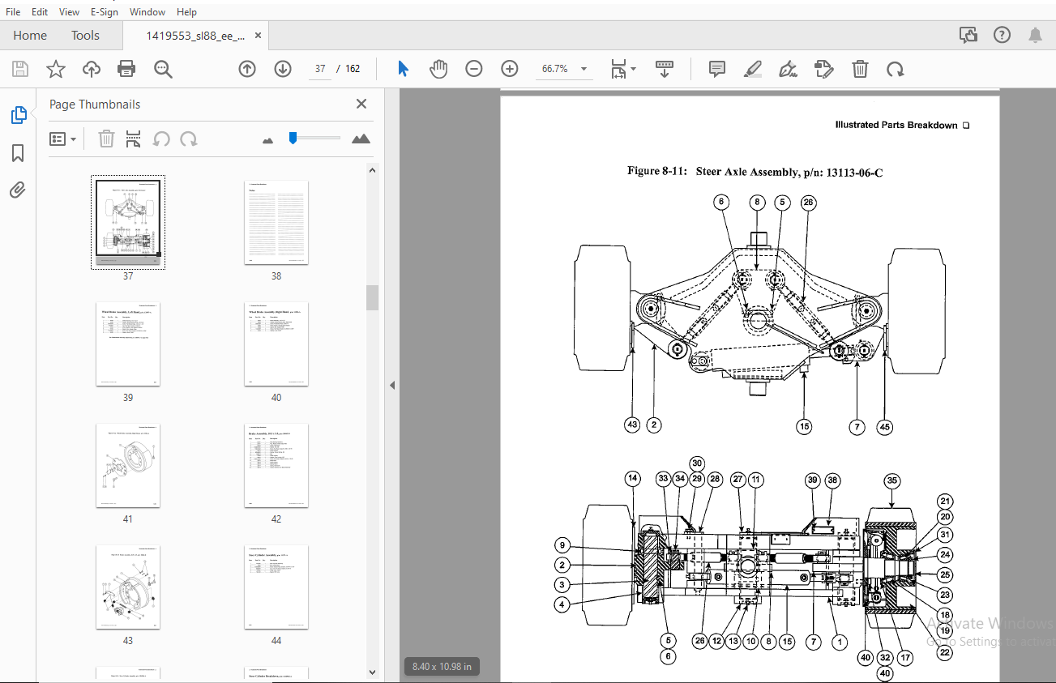Enlarge thumbnail size with the large mountain icon
This screenshot has width=1056, height=683.
coord(361,139)
